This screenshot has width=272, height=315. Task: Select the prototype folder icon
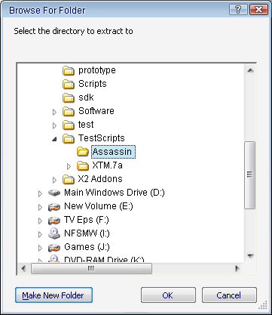pos(69,71)
